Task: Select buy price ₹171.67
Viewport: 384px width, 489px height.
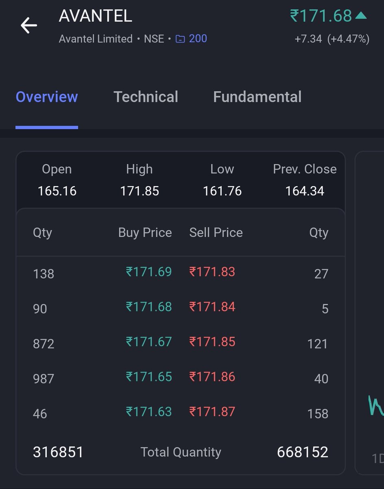Action: pos(149,341)
